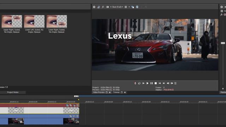Viewport: 226px width, 127px height.
Task: Open Video Preview project properties gear
Action: coord(94,7)
